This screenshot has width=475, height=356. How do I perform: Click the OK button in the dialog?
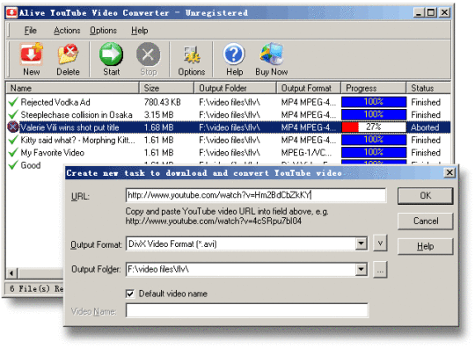[426, 195]
